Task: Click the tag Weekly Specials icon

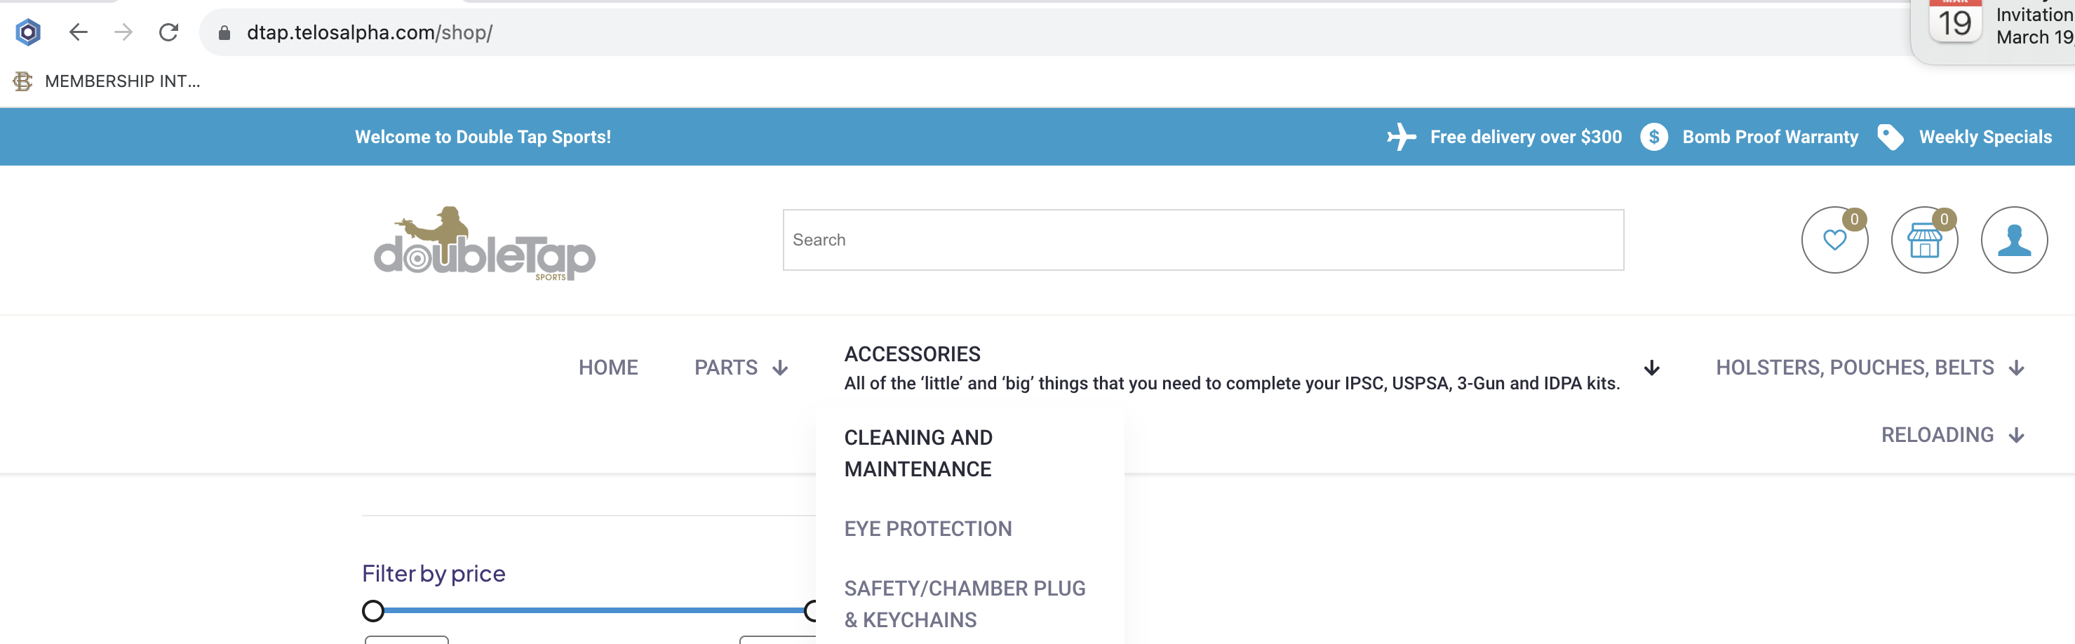Action: point(1890,137)
